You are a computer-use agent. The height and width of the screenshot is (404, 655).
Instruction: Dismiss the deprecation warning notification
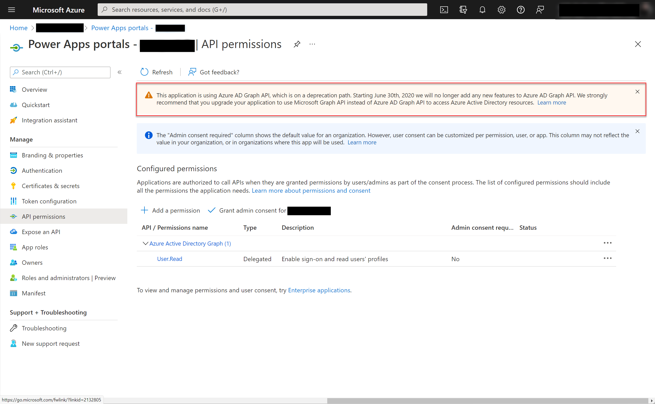638,92
